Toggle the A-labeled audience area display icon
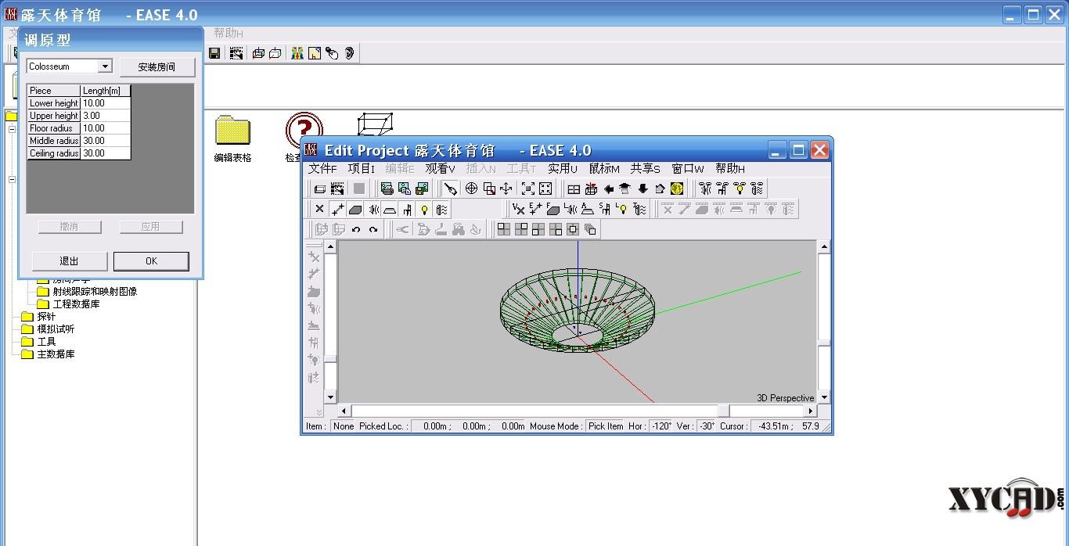This screenshot has width=1069, height=546. (588, 209)
